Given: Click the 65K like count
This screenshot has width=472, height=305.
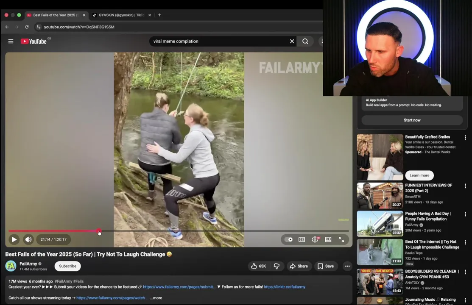Looking at the screenshot, I should pos(263,266).
